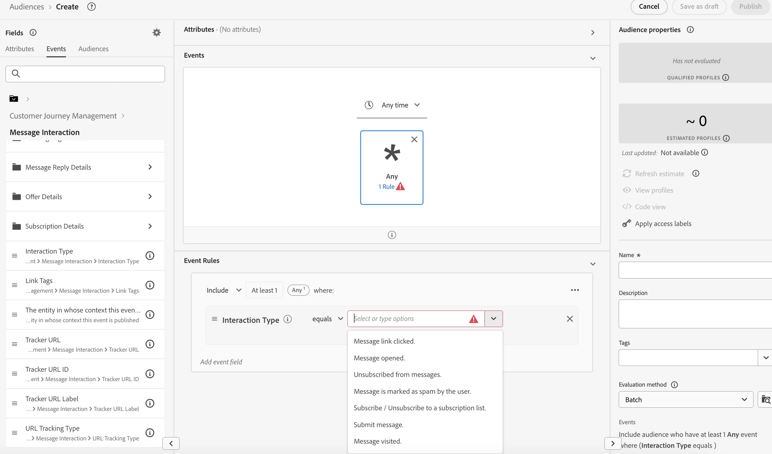Open the Fields settings gear
This screenshot has width=772, height=454.
157,32
